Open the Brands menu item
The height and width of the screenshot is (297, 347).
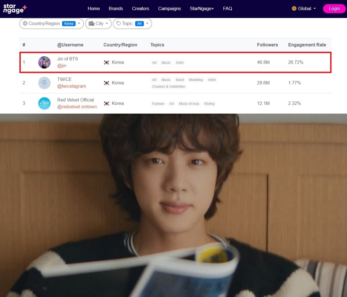(116, 8)
